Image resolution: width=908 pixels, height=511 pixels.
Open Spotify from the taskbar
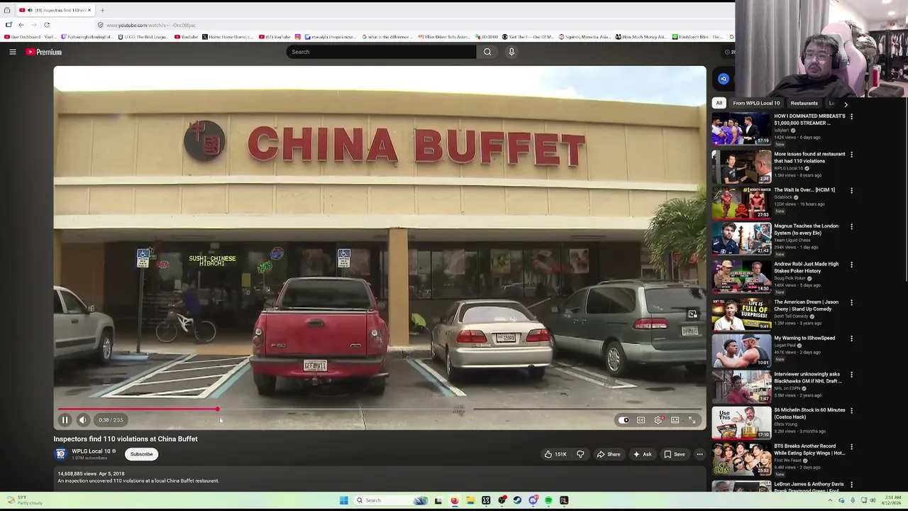[548, 500]
